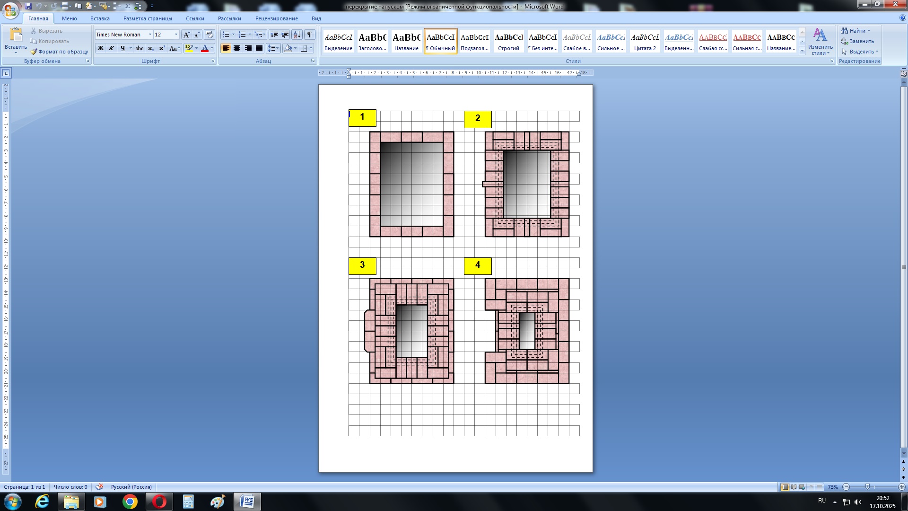Switch to the Разметка страницы tab
This screenshot has width=908, height=511.
148,18
